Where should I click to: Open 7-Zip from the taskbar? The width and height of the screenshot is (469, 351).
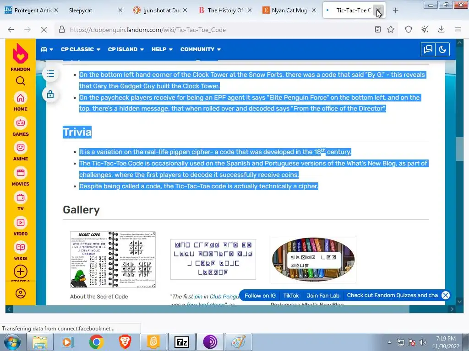[x=182, y=342]
